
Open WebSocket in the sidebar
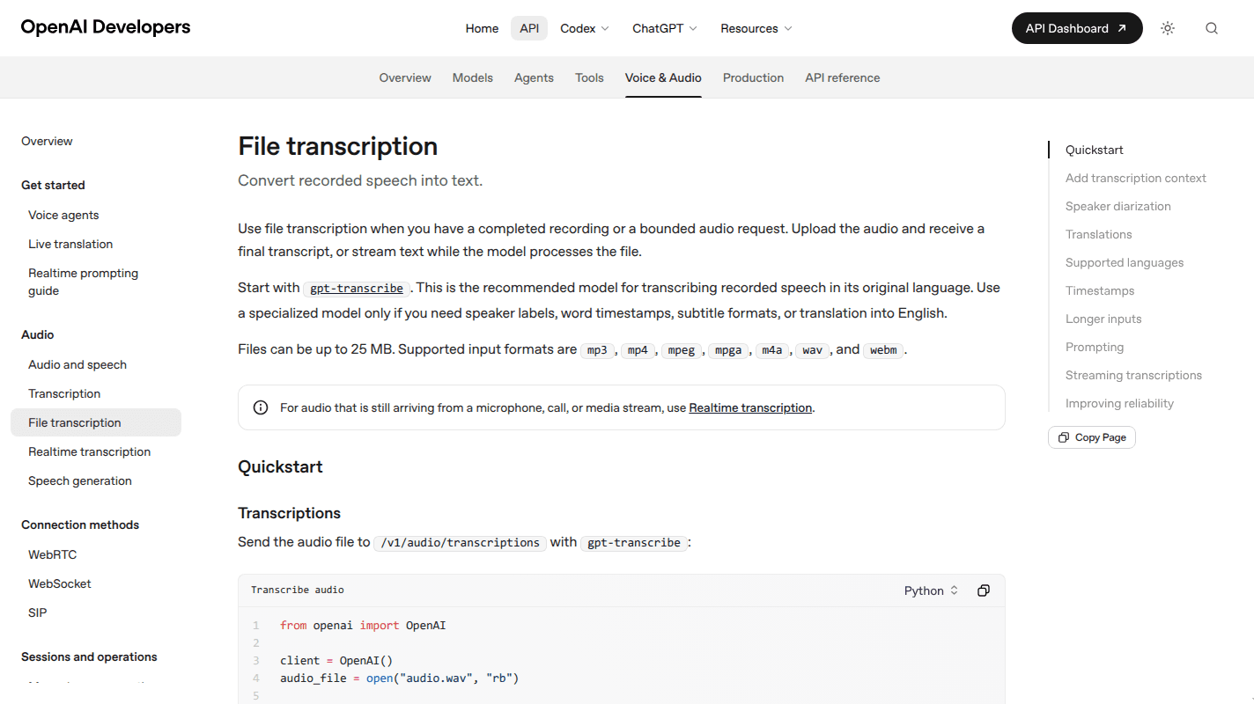point(59,583)
